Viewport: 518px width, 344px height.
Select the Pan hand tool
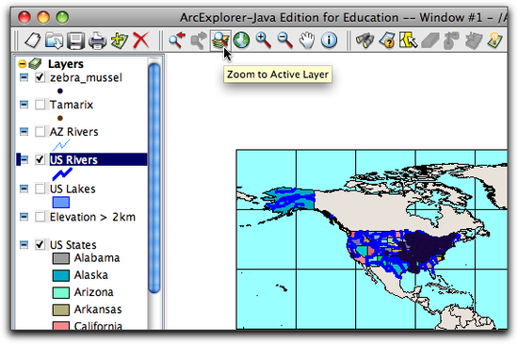(307, 41)
